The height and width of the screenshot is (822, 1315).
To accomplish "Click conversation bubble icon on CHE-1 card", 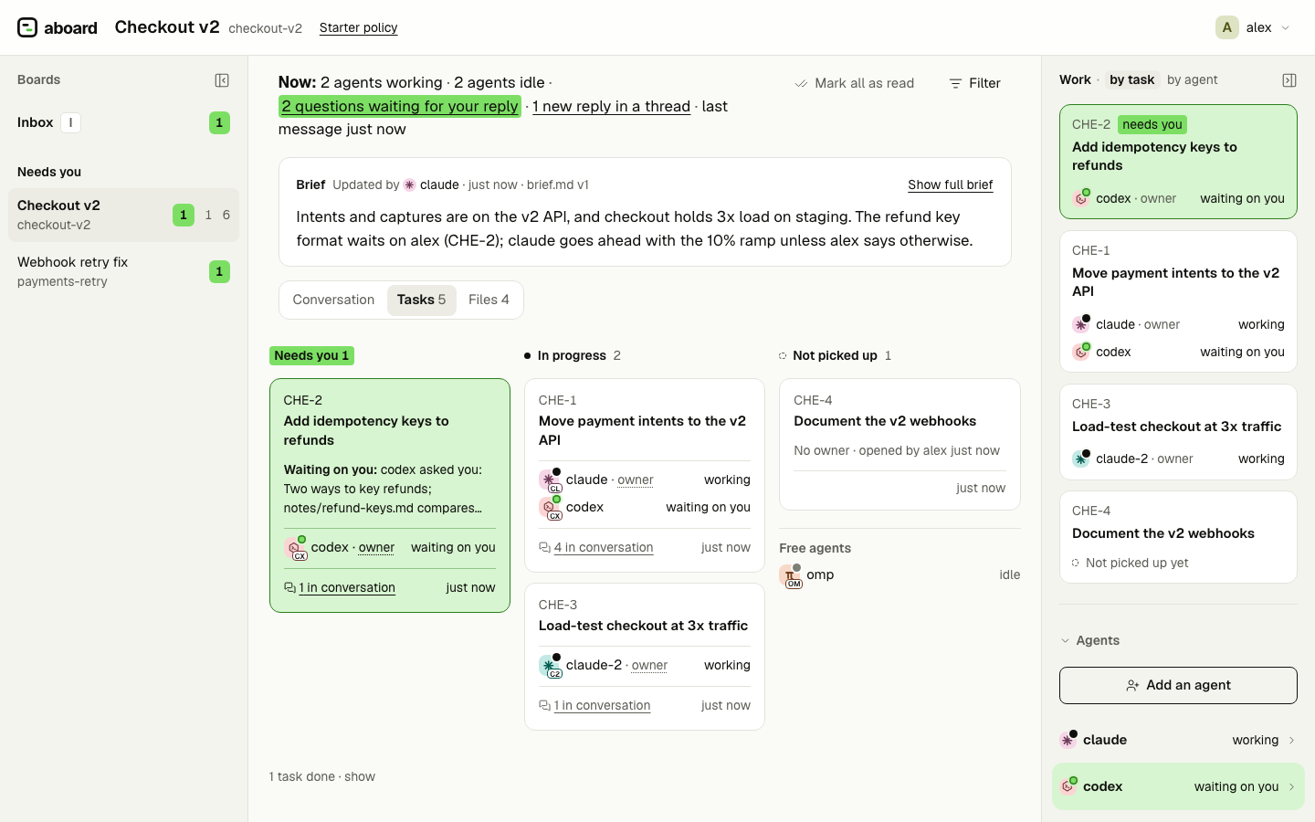I will tap(544, 547).
